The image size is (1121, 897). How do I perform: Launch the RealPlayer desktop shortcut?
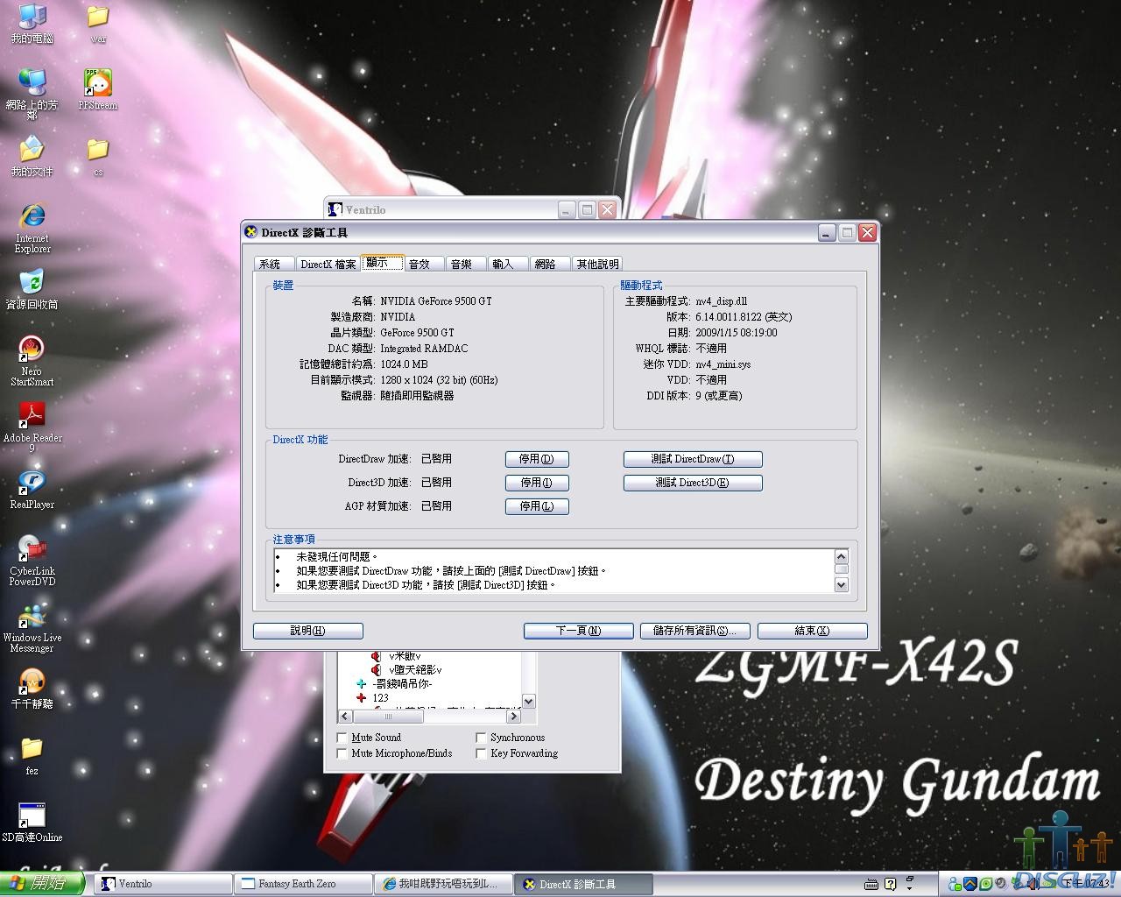click(x=32, y=490)
